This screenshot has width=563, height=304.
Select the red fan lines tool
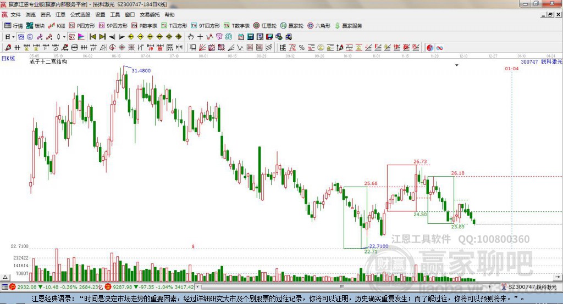(x=202, y=48)
